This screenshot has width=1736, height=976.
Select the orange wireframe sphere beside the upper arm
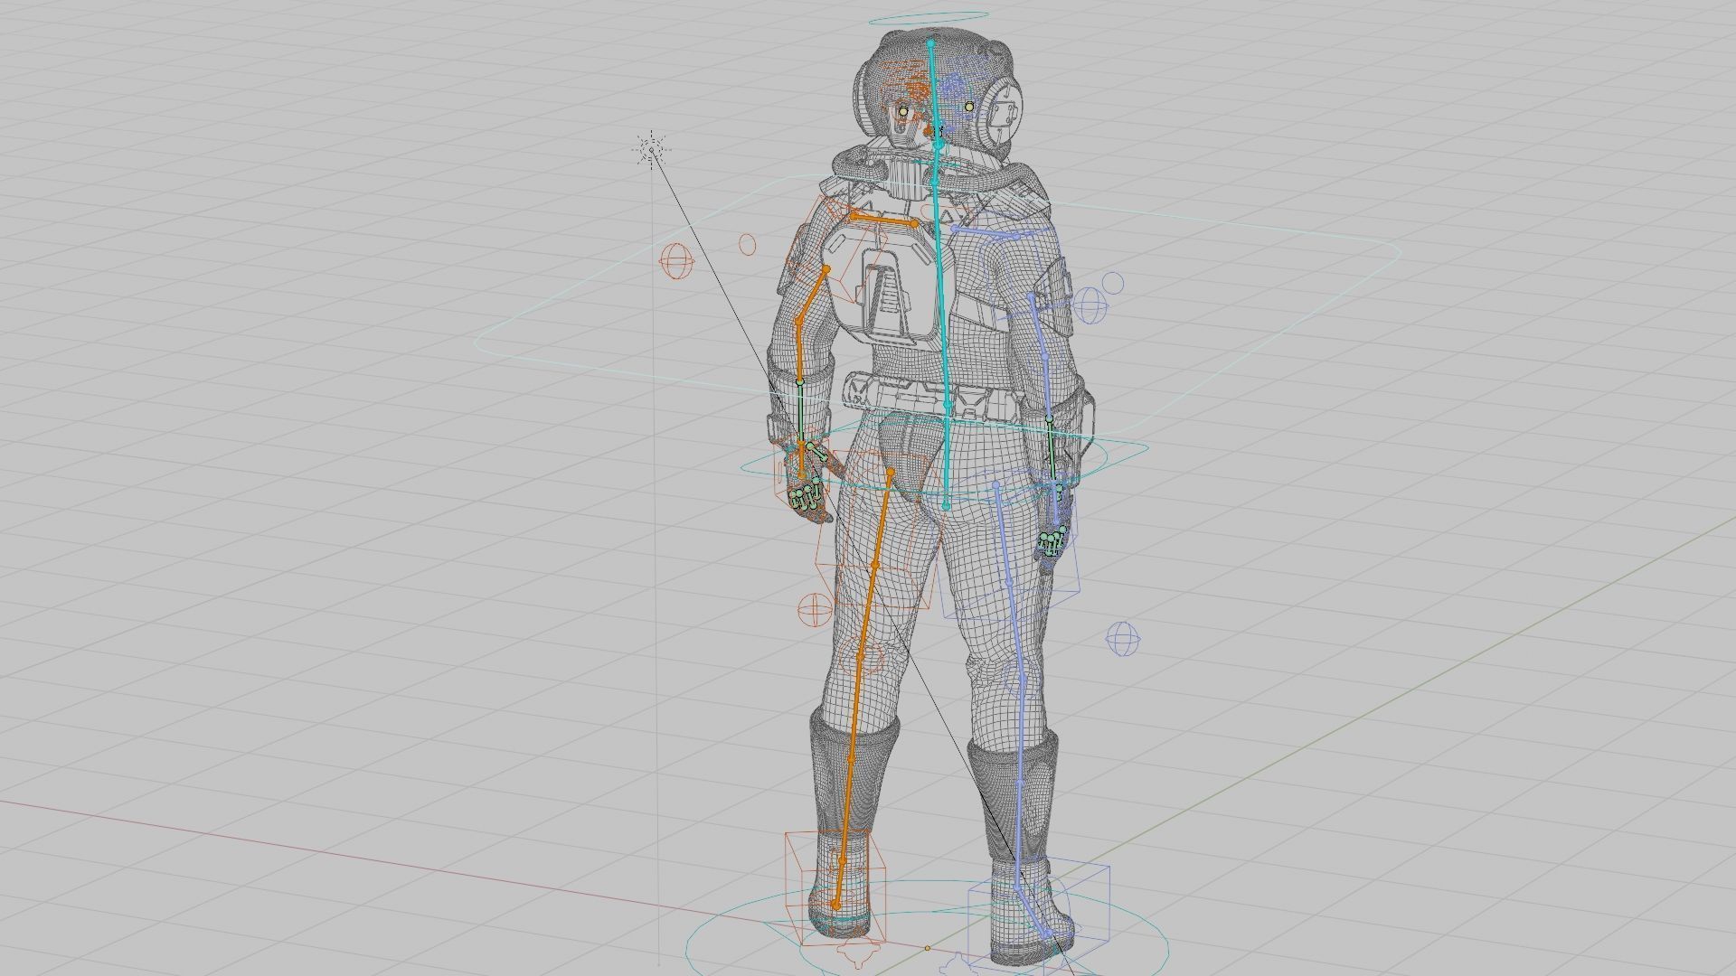click(677, 262)
